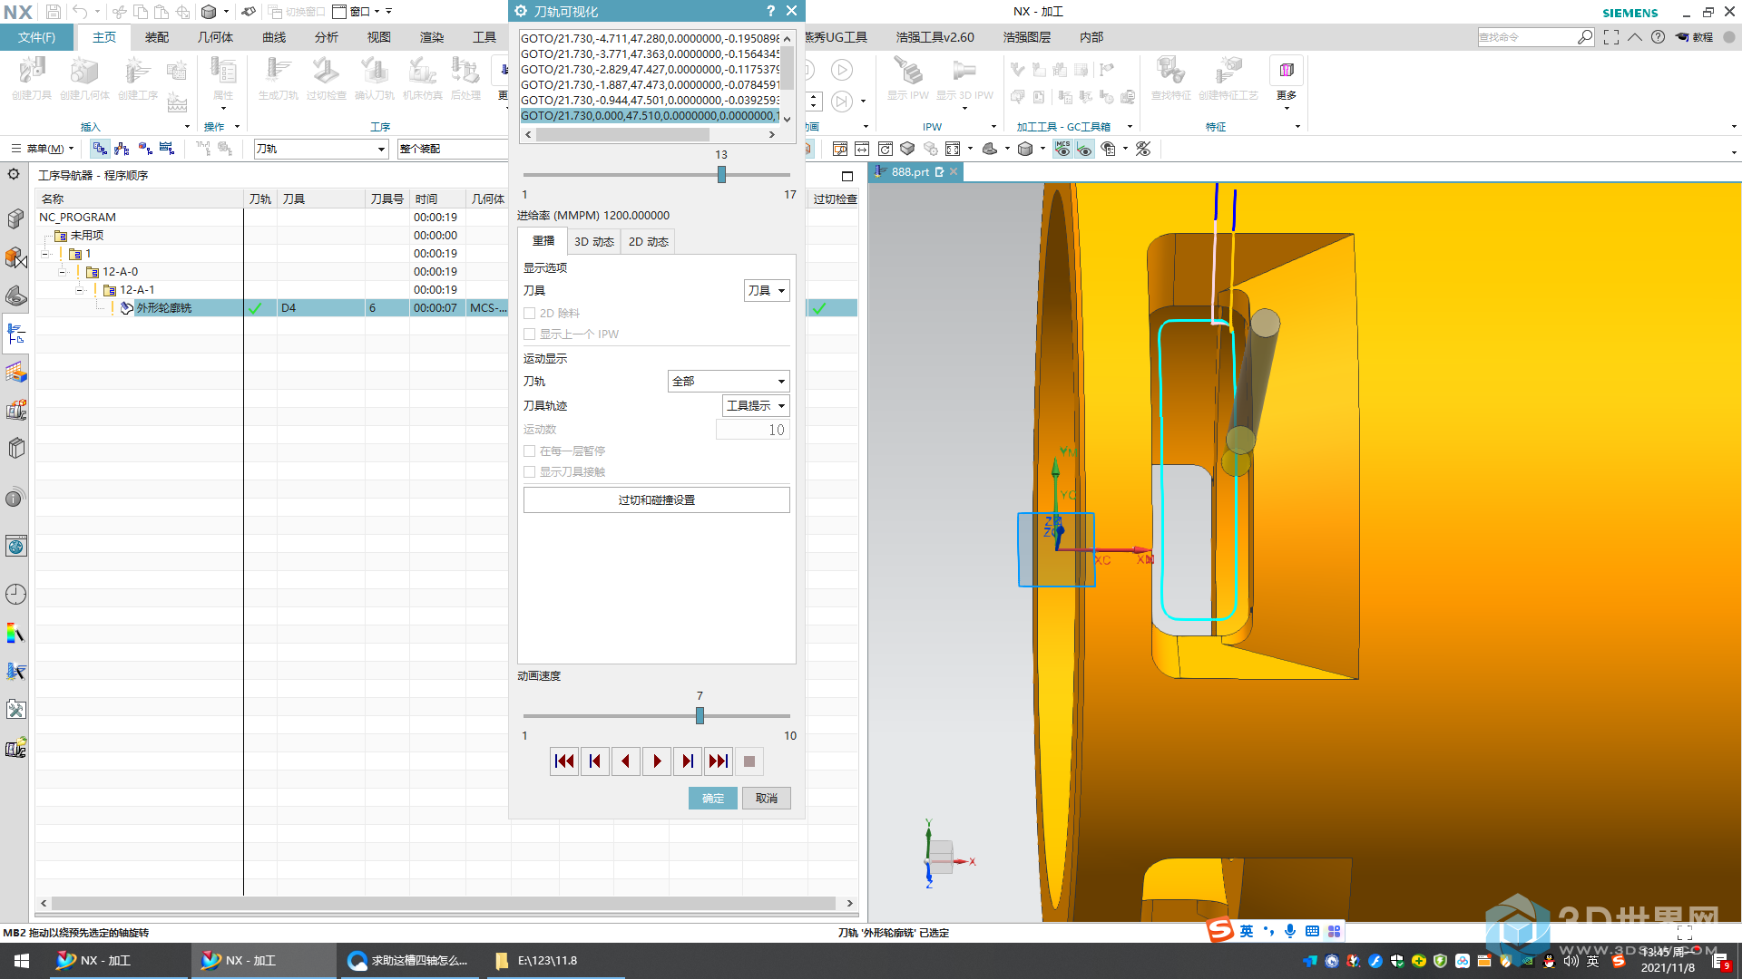This screenshot has height=979, width=1742.
Task: Select the last GOTO/21.730,0.000 line
Action: tap(650, 115)
